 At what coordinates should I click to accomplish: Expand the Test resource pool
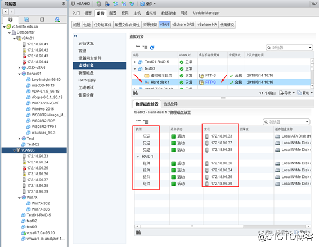coord(19,139)
